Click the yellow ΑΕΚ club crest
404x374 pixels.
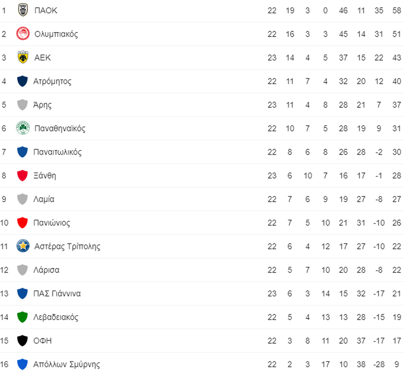coord(23,57)
